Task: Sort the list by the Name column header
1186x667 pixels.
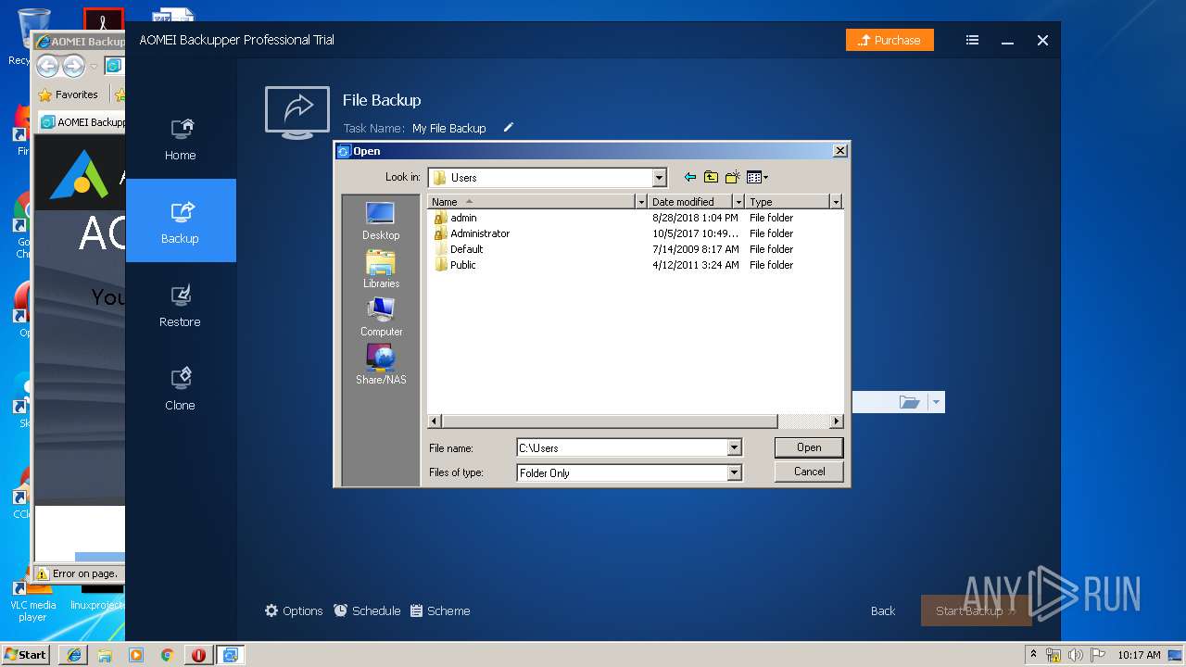Action: (531, 201)
